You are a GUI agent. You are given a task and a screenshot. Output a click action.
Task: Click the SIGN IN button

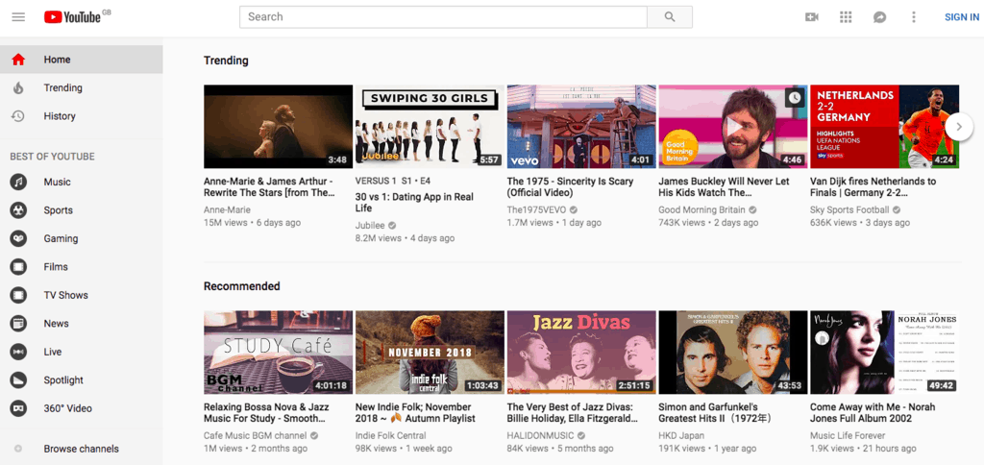961,17
